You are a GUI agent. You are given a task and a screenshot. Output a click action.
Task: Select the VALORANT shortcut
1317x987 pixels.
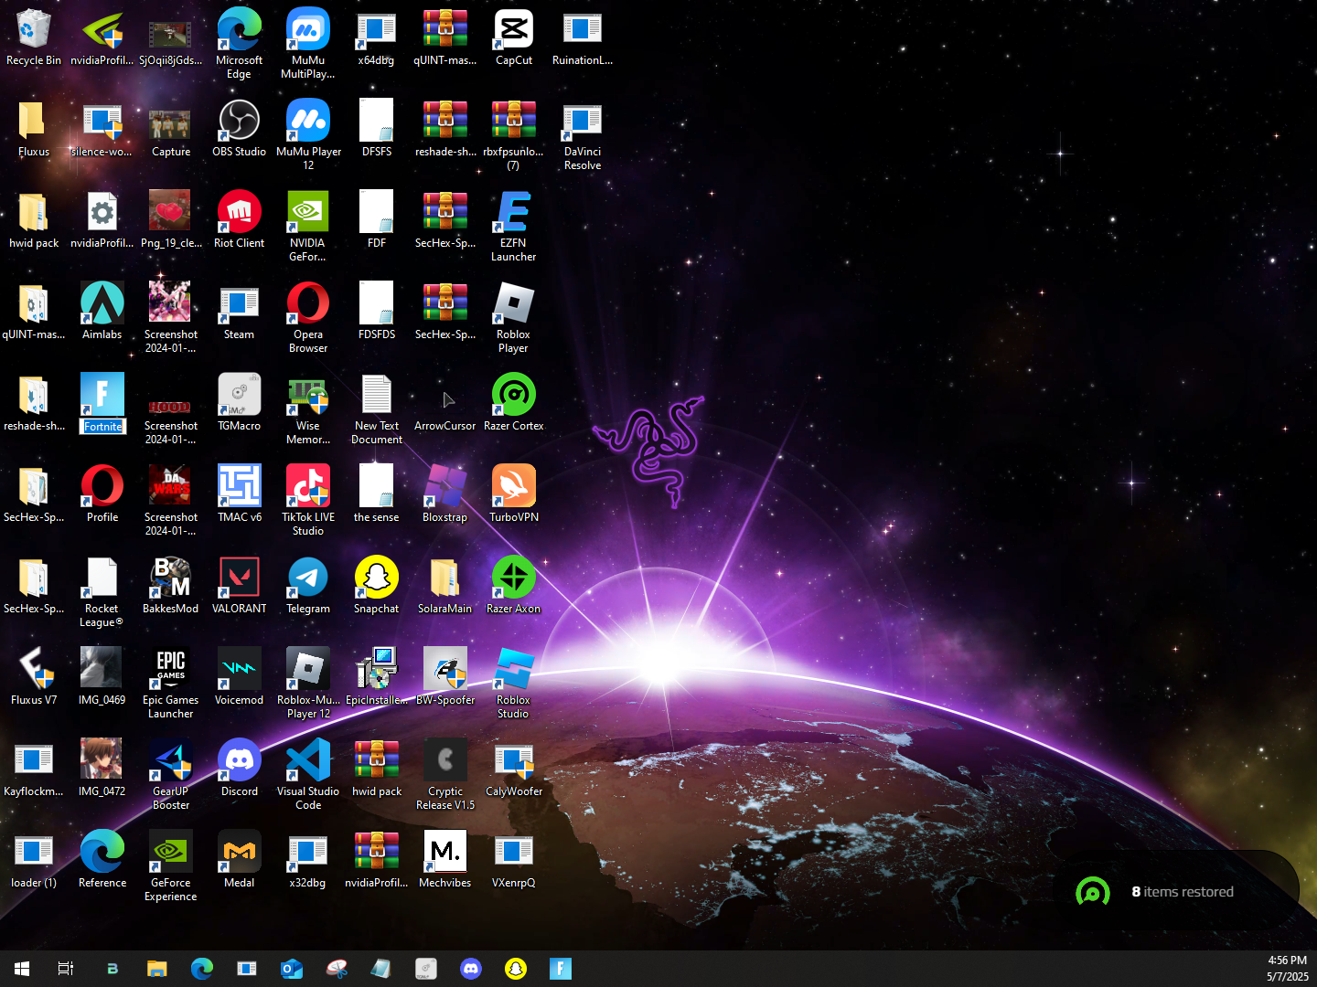(x=240, y=587)
